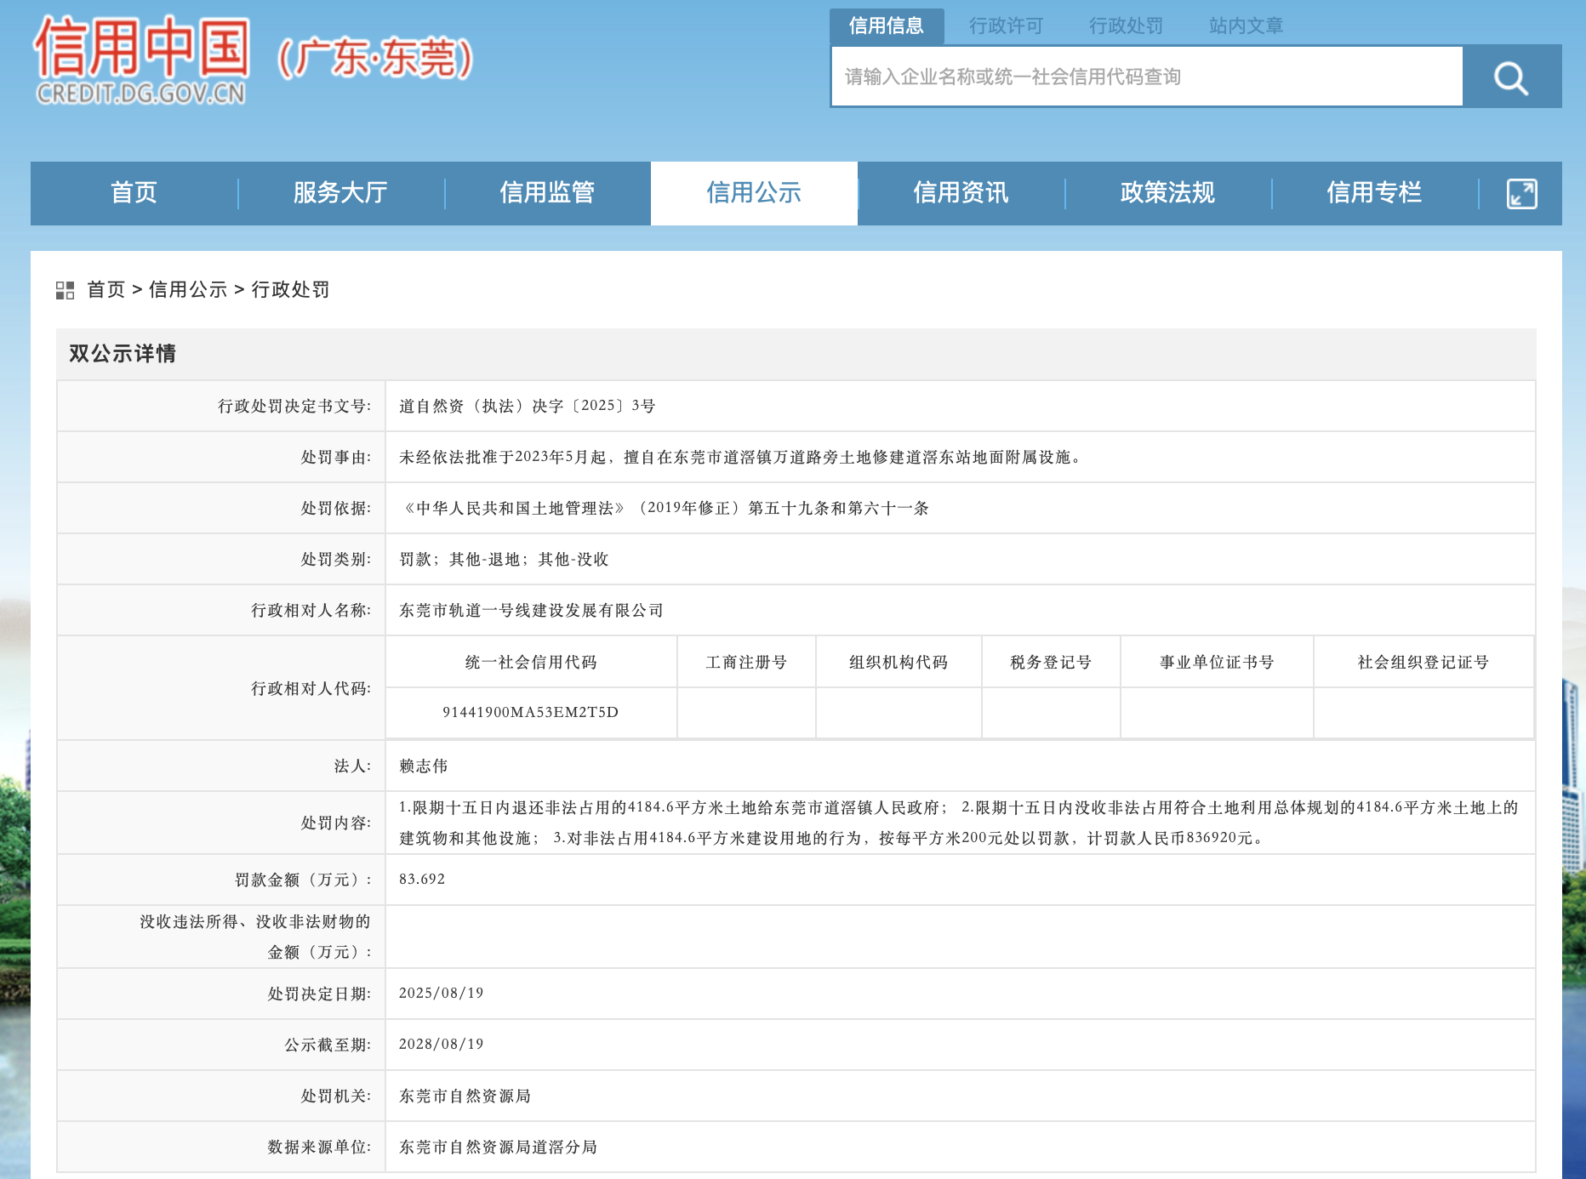Select the 信用信息 search tab
This screenshot has height=1179, width=1586.
click(x=887, y=26)
